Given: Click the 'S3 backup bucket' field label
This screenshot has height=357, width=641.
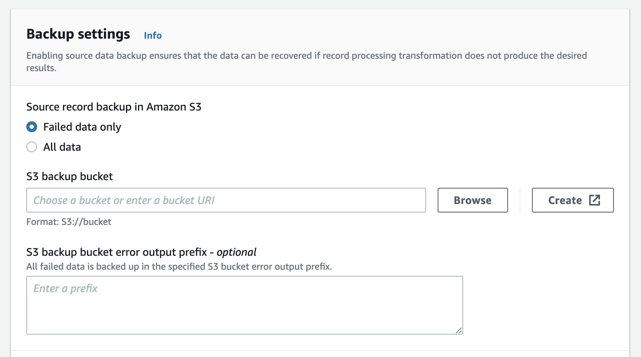Looking at the screenshot, I should coord(70,177).
